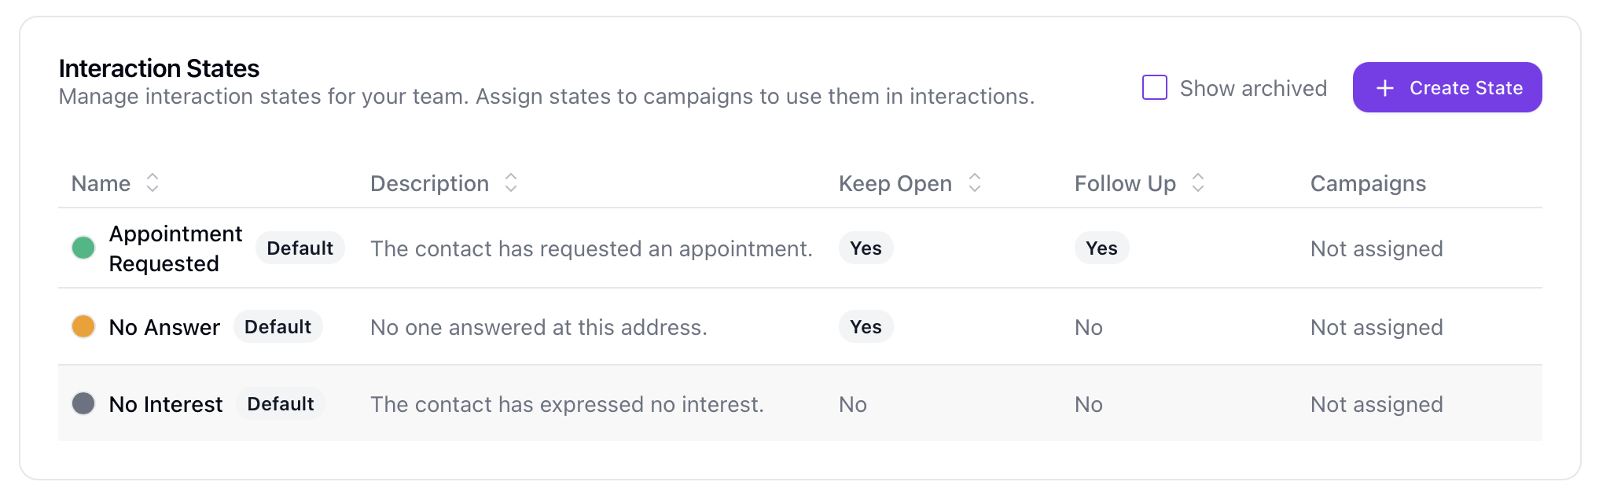
Task: Click the Description column sort arrows
Action: 511,183
